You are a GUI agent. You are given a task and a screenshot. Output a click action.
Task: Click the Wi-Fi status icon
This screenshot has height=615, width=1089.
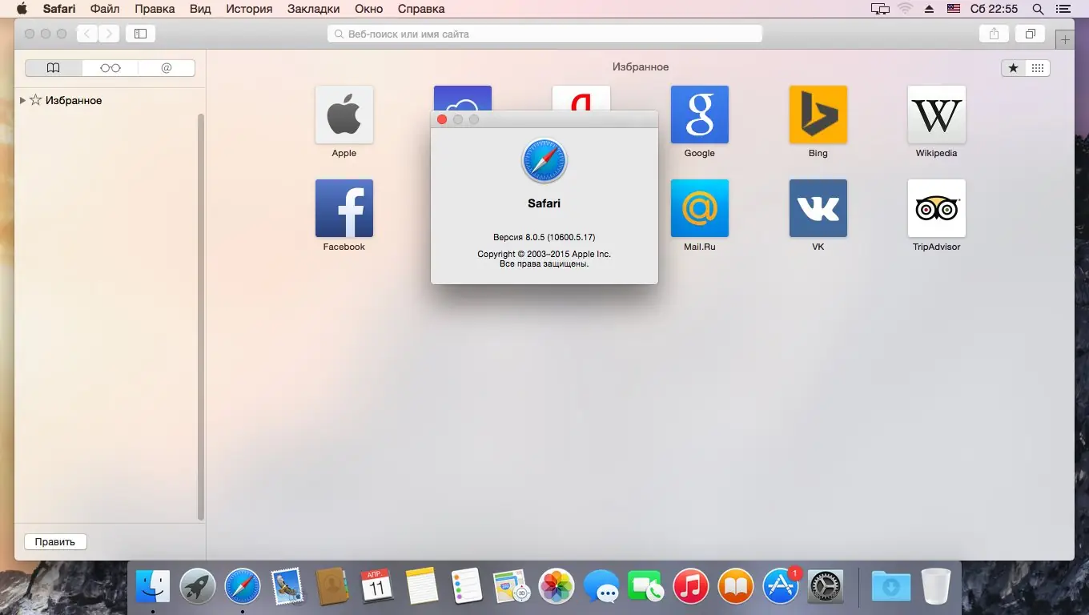pyautogui.click(x=906, y=9)
